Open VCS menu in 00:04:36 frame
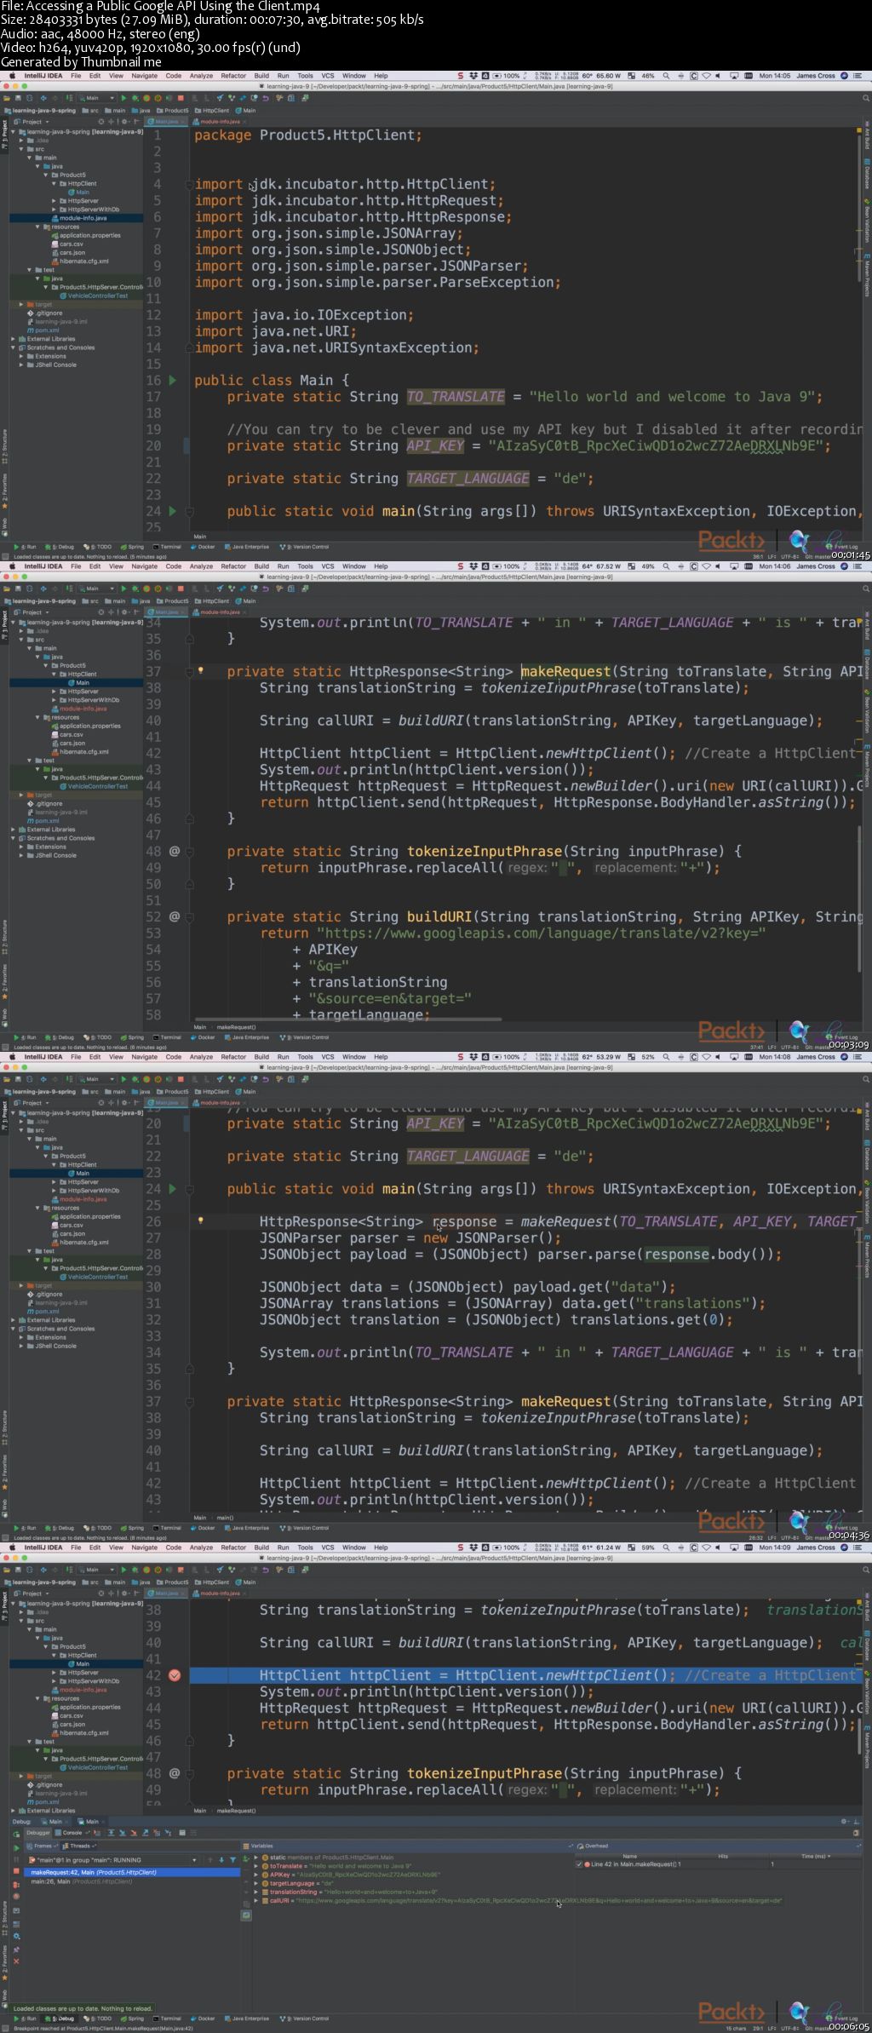 [328, 1057]
